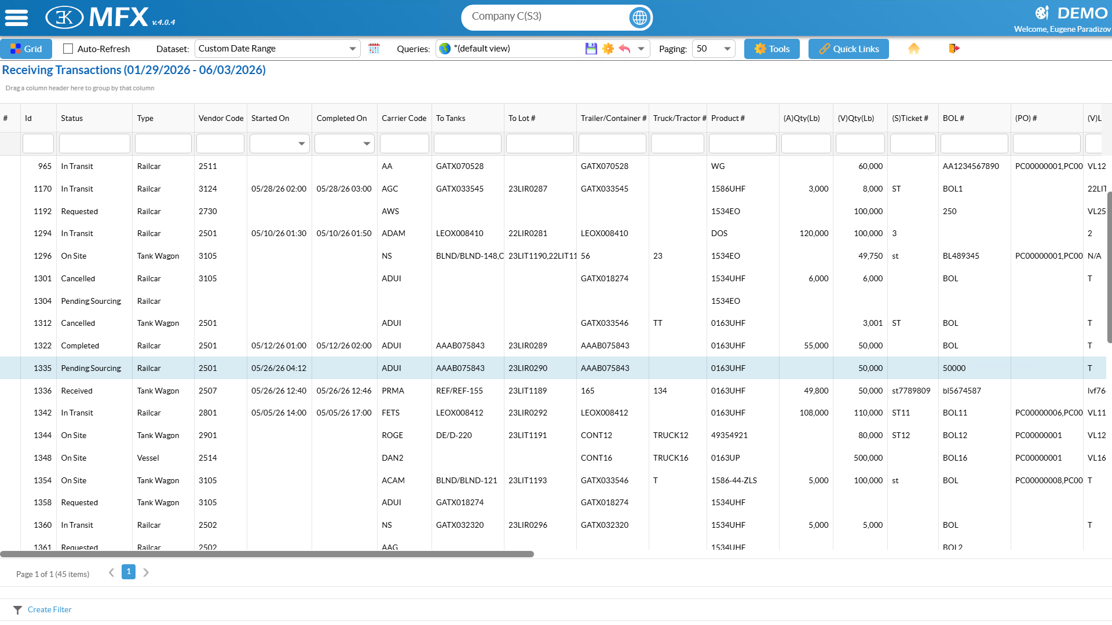Open the calendar date range picker
Image resolution: width=1112 pixels, height=625 pixels.
(x=374, y=49)
